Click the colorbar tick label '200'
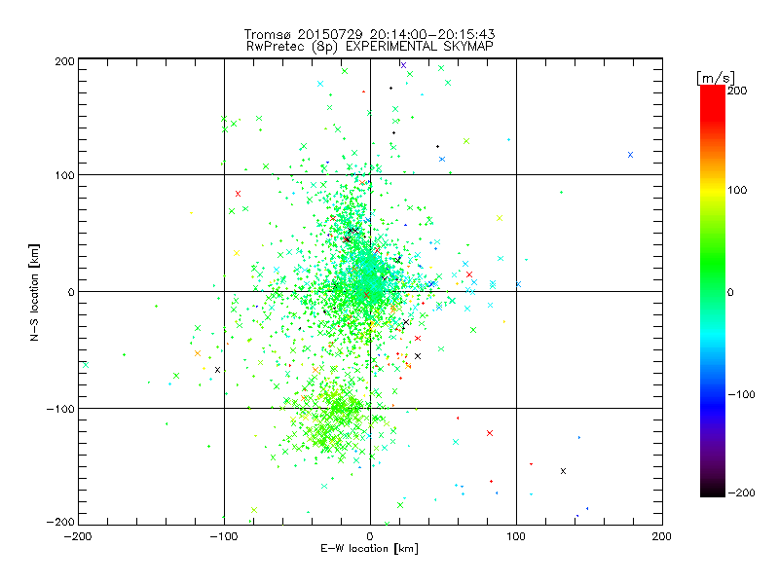Viewport: 779px width, 584px height. [x=737, y=91]
